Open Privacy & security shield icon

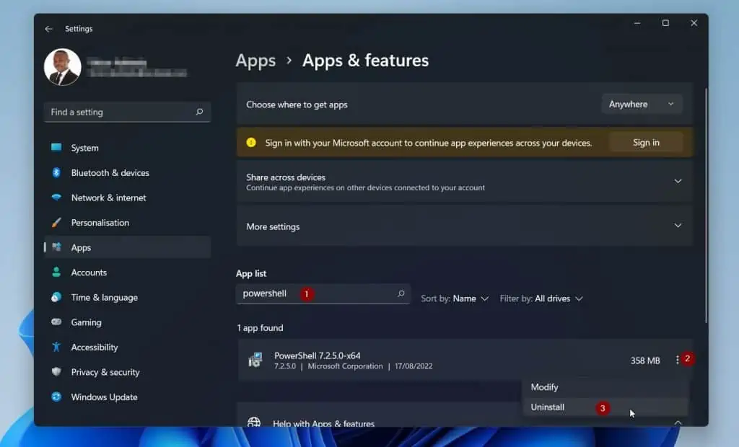click(56, 371)
